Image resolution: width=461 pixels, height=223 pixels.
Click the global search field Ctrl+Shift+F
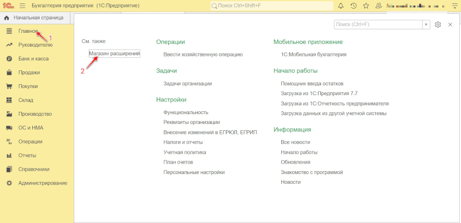(x=272, y=6)
